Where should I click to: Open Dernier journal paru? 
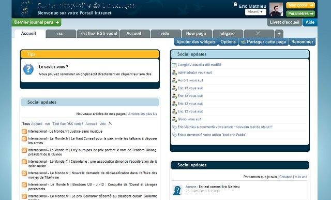tap(37, 22)
